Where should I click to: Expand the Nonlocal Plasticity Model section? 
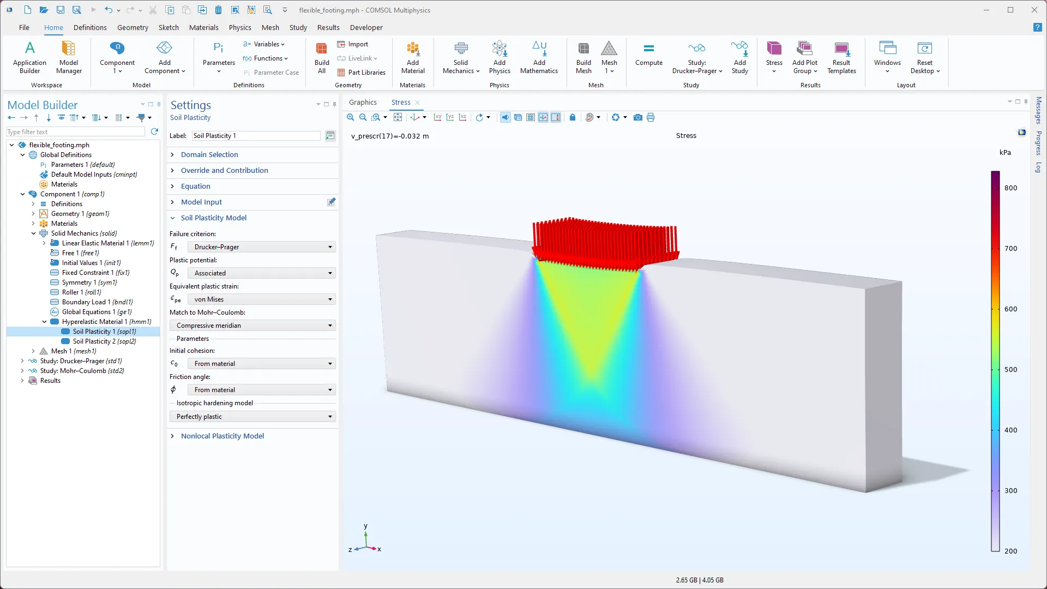click(222, 436)
